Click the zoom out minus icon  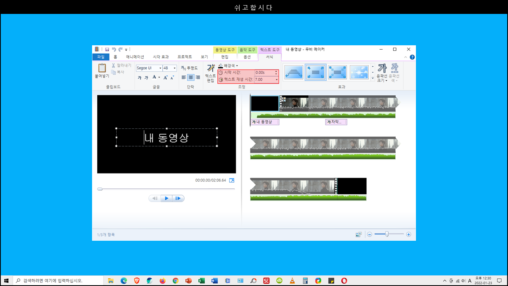369,234
